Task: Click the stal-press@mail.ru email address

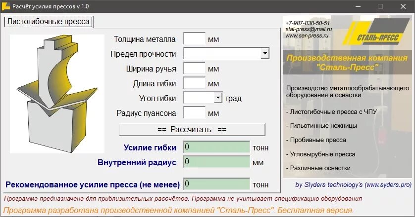Action: tap(309, 29)
